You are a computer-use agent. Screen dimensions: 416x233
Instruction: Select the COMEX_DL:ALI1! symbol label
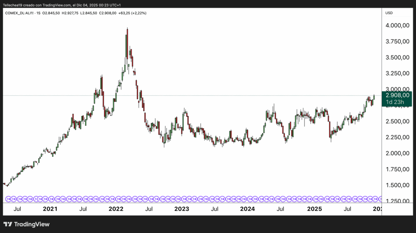[x=19, y=13]
